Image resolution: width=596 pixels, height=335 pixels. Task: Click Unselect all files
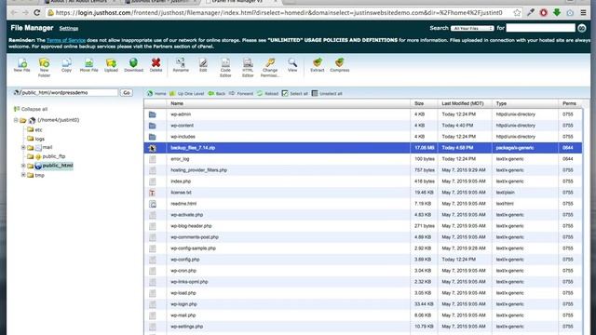click(x=327, y=93)
